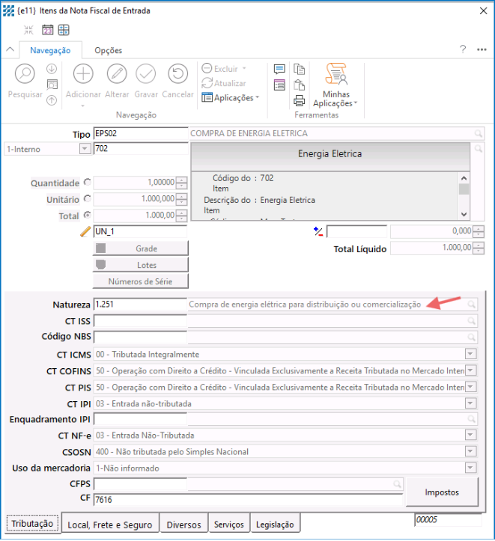Click the Impostos button

(x=442, y=492)
